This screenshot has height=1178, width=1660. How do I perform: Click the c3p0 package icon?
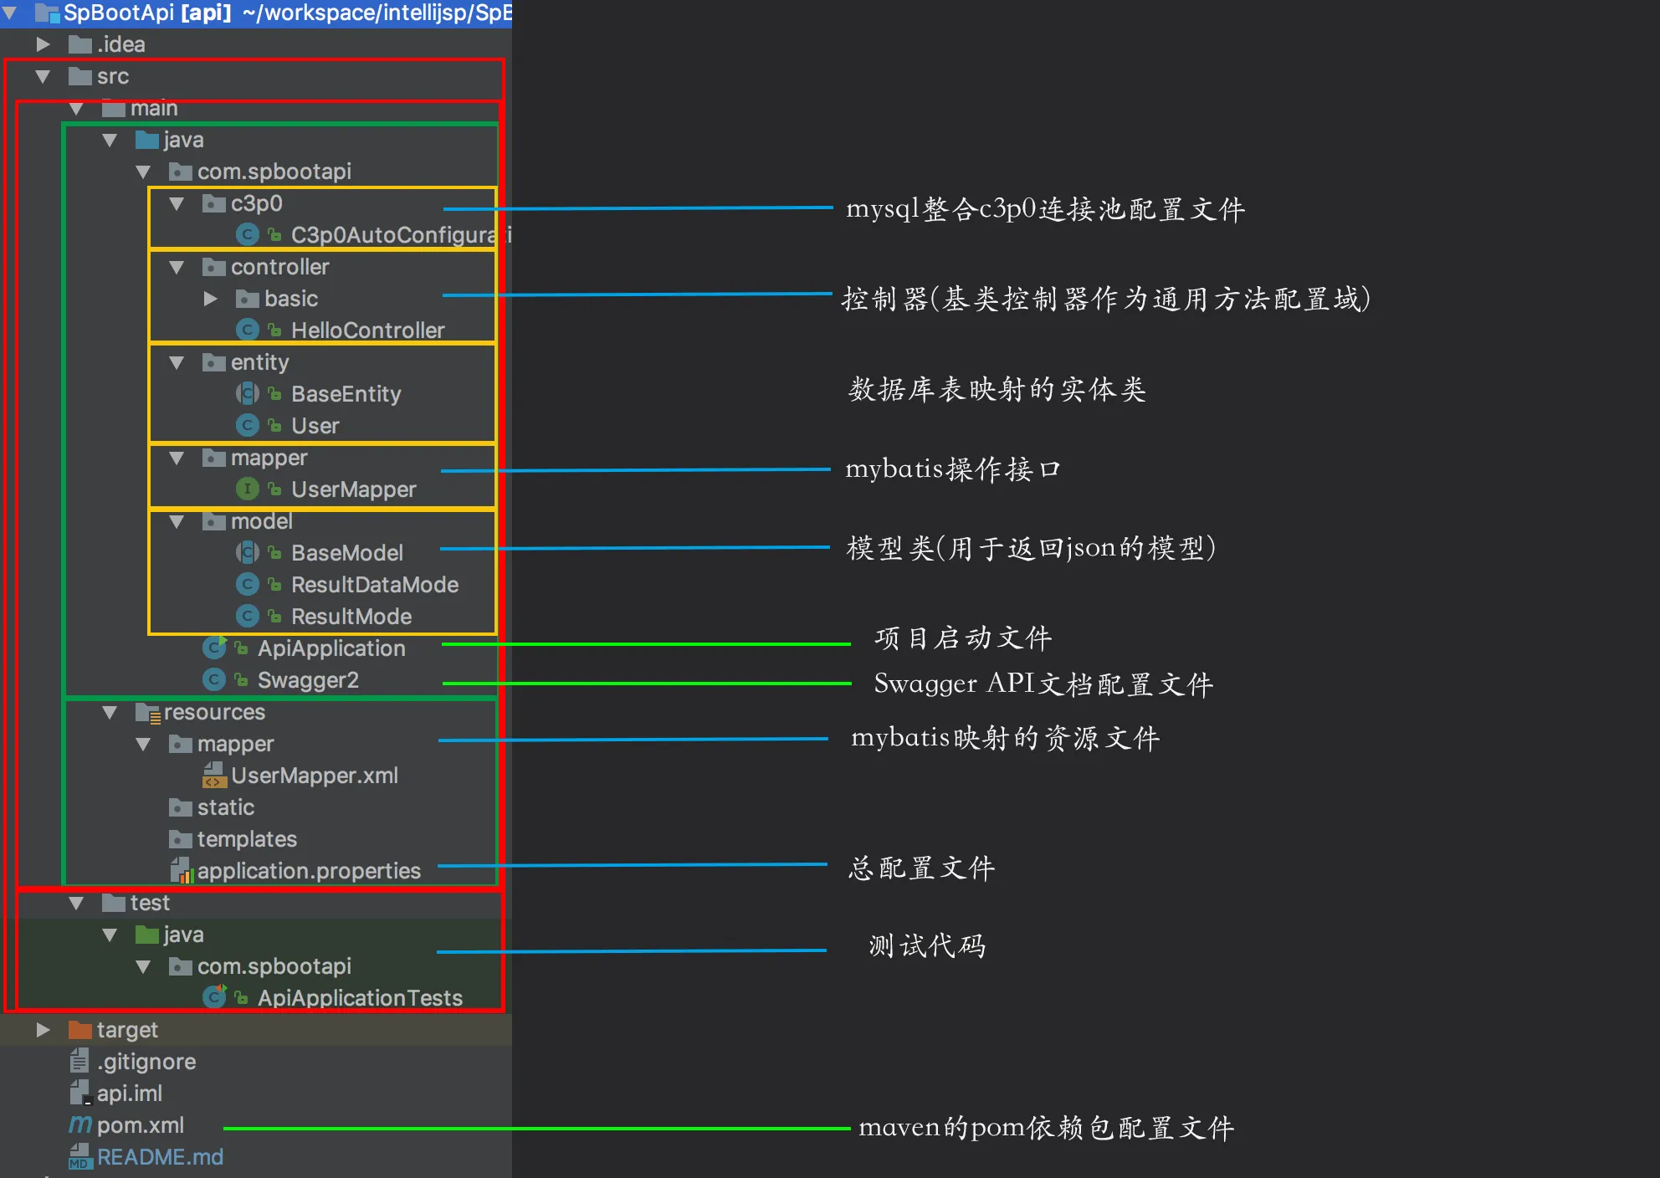pyautogui.click(x=214, y=203)
